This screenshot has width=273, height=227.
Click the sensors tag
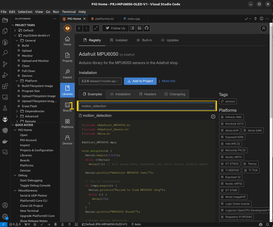pos(228,101)
